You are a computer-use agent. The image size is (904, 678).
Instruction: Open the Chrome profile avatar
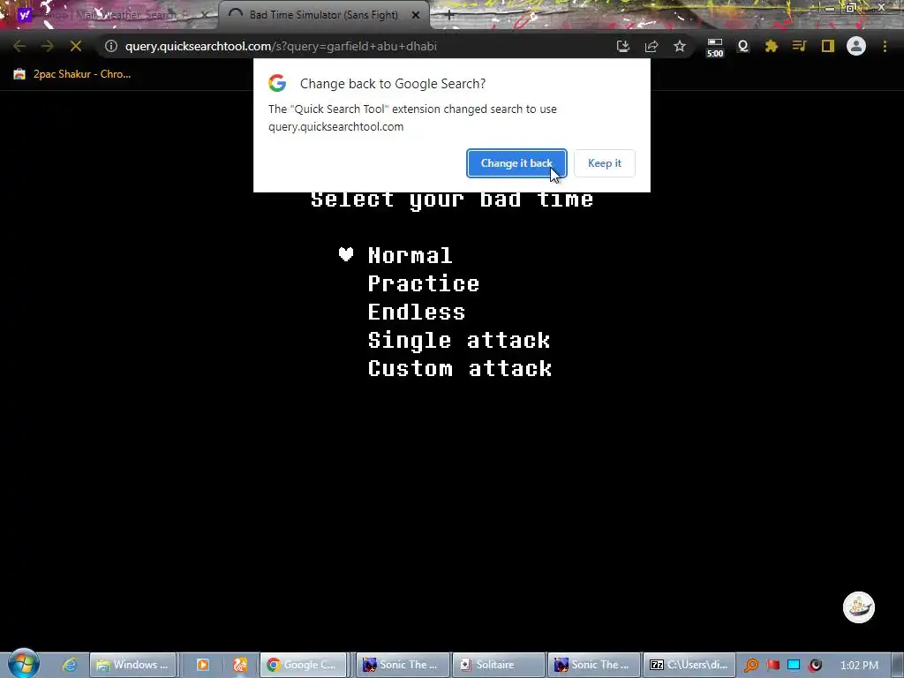(x=856, y=46)
